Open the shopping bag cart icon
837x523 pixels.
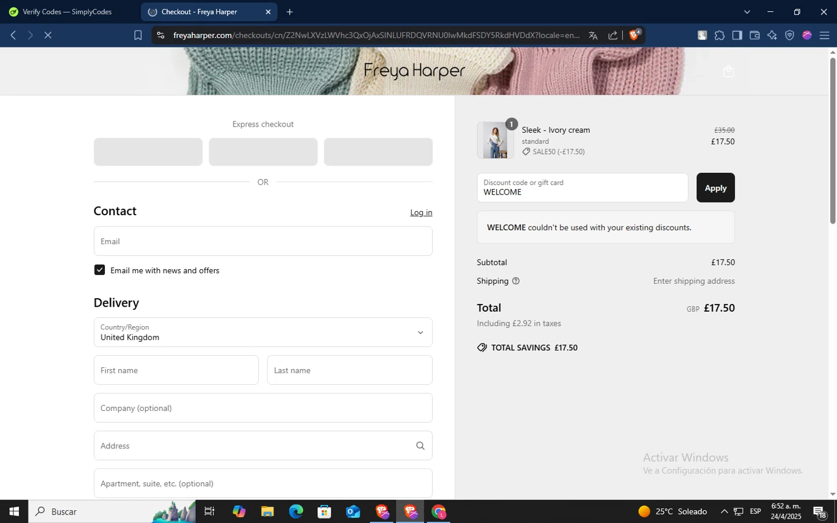tap(728, 71)
